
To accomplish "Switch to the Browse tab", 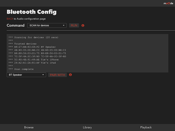I will 29,127.
